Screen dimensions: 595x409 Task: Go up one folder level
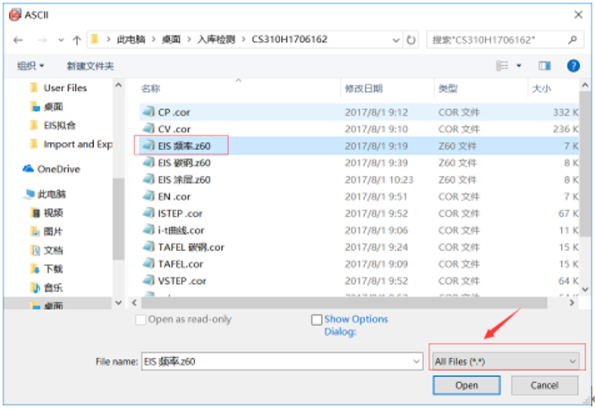[77, 40]
